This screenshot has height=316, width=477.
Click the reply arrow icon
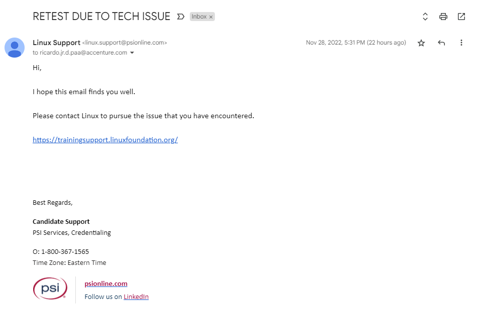441,43
